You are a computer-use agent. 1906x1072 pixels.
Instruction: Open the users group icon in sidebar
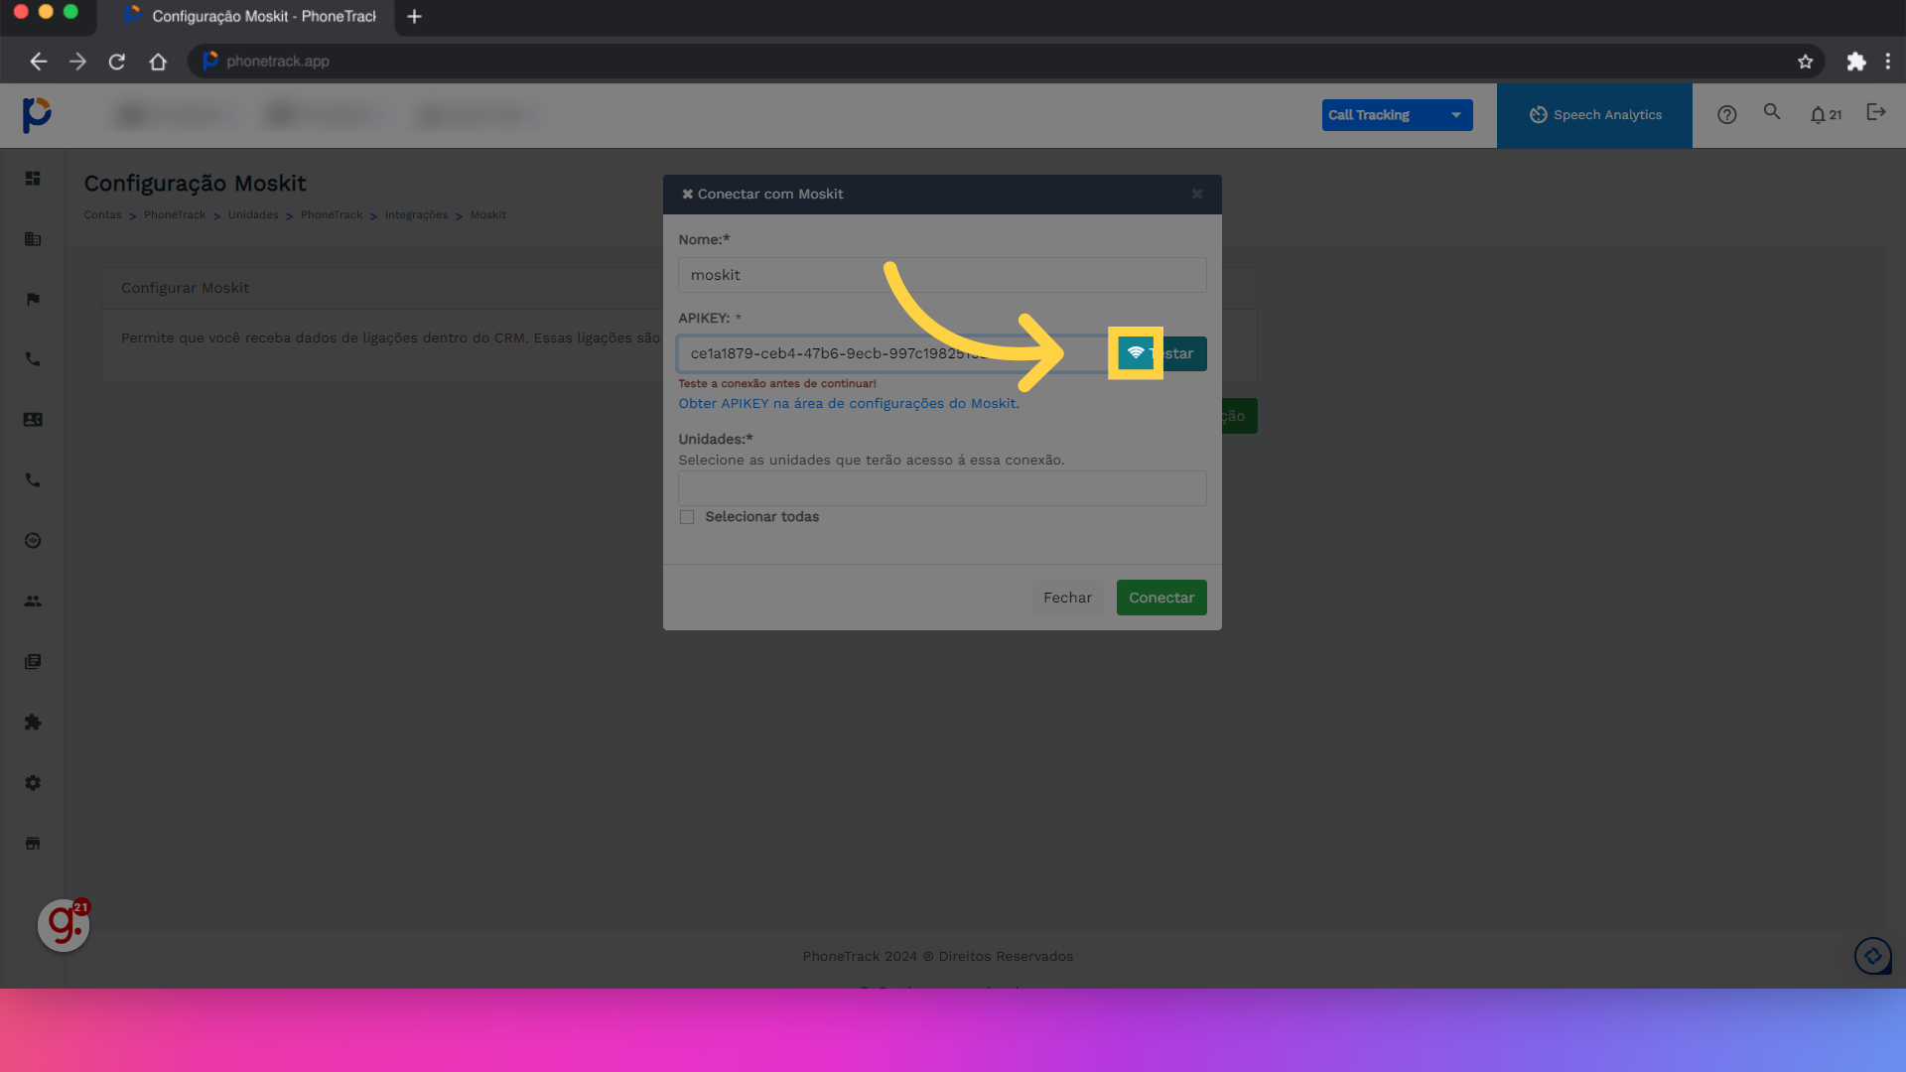33,602
